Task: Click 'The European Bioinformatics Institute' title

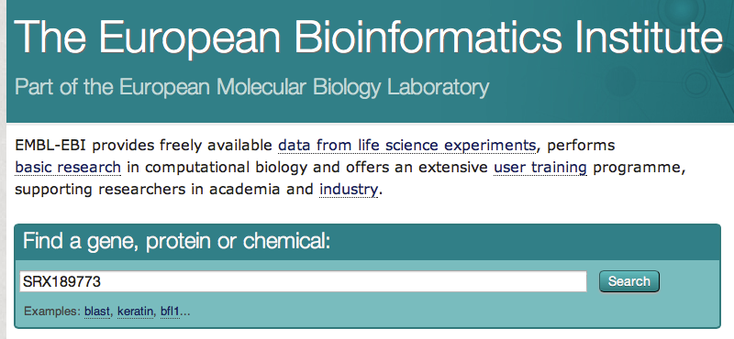Action: (x=369, y=37)
